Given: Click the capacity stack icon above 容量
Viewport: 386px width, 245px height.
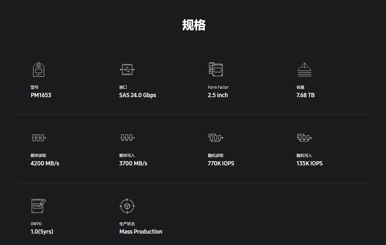Looking at the screenshot, I should point(305,70).
